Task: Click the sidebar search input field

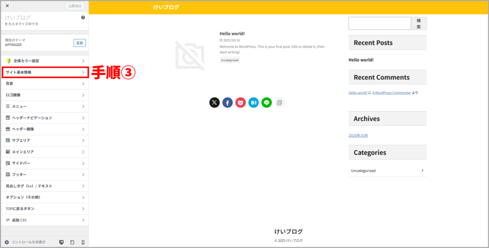Action: click(x=380, y=23)
